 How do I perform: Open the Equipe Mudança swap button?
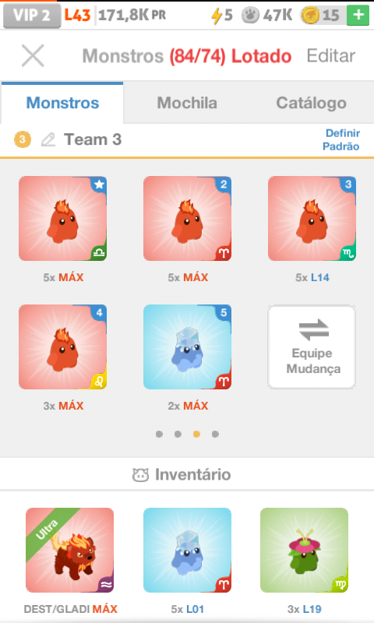312,347
